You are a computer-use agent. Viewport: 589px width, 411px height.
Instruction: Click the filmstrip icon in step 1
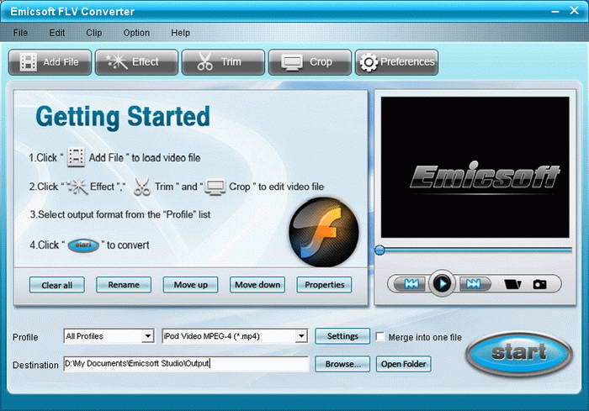pyautogui.click(x=76, y=157)
